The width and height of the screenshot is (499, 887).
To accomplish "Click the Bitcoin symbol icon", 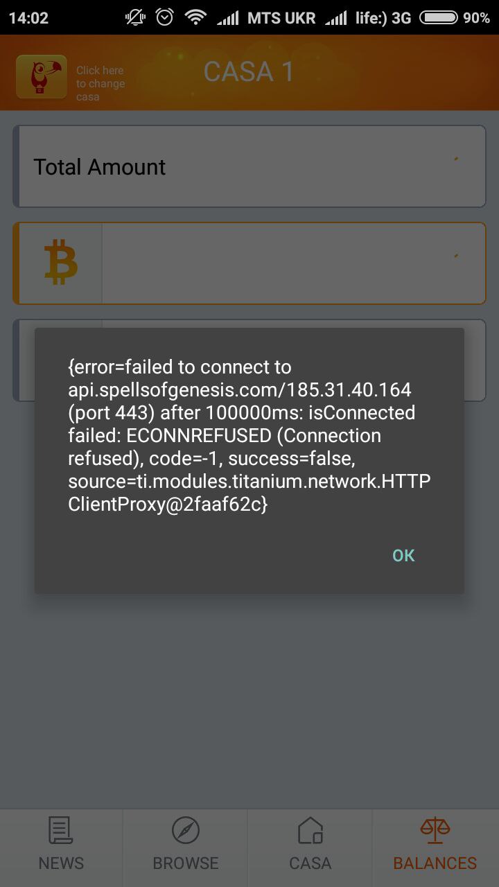I will [61, 263].
